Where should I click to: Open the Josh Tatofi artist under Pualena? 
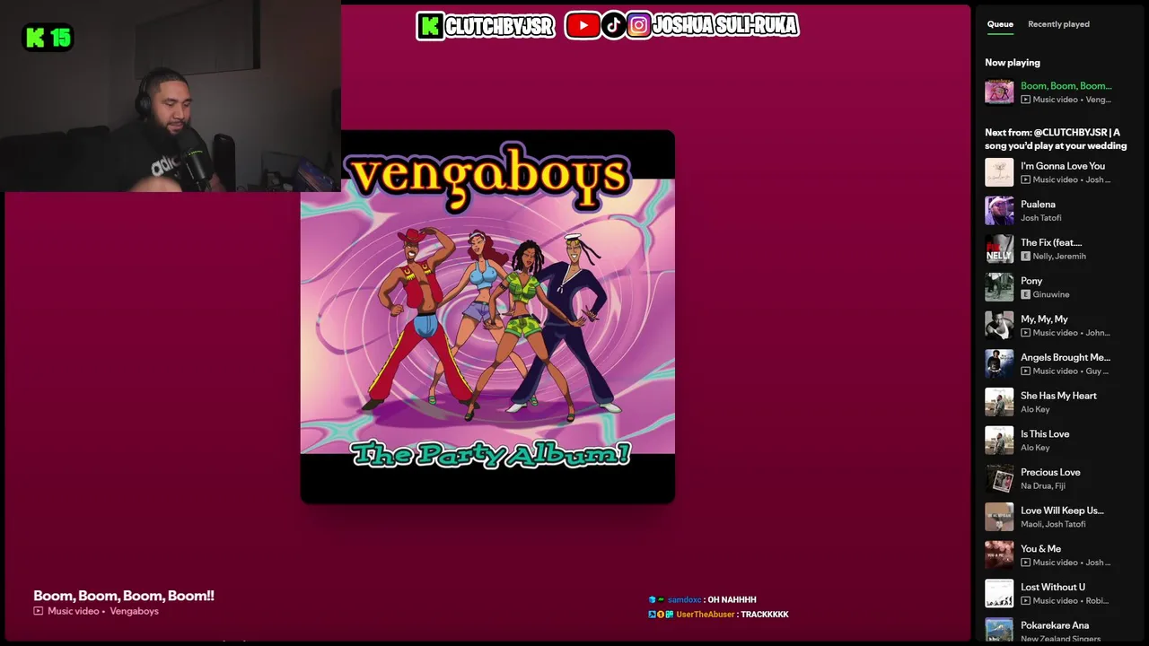(1041, 218)
